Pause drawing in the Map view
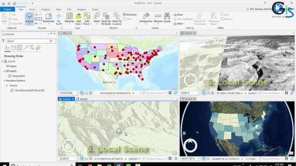 [x=170, y=93]
